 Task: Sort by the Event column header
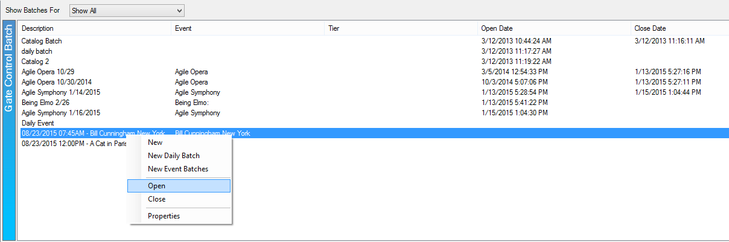183,28
